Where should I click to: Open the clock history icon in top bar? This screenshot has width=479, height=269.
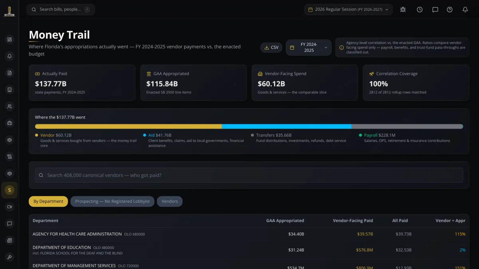(x=420, y=10)
